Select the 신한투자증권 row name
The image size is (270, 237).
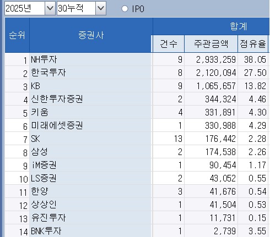click(57, 99)
